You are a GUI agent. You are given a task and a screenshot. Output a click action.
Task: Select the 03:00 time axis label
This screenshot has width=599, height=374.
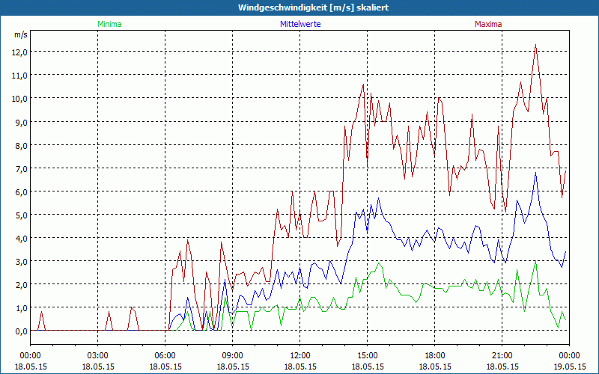(97, 355)
